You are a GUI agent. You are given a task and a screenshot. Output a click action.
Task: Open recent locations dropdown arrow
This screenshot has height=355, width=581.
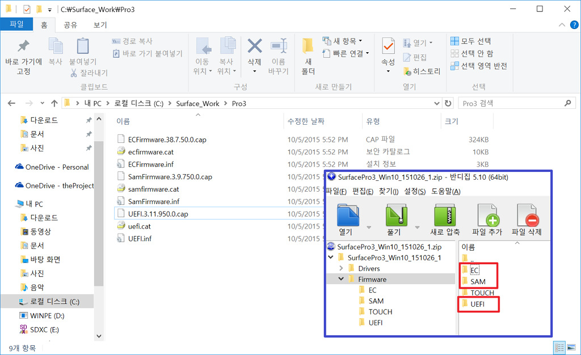click(42, 103)
